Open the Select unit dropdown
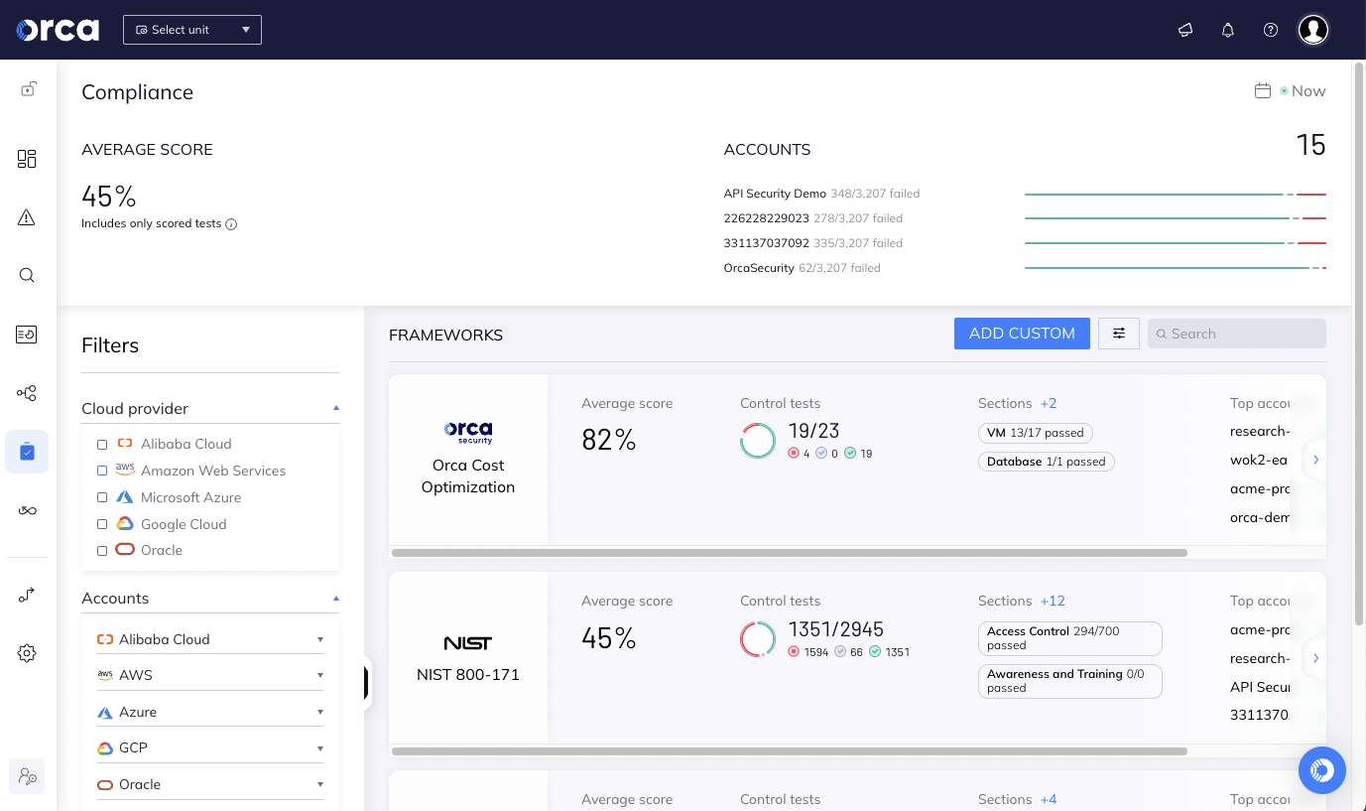 (191, 30)
